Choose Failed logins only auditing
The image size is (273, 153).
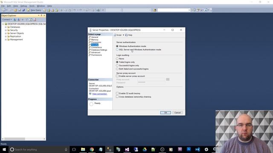point(117,62)
